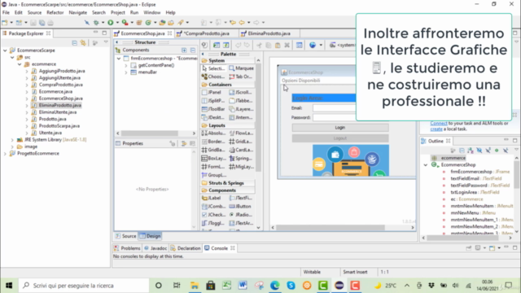Viewport: 521px width, 293px height.
Task: Select JTextArea component in palette
Action: click(x=241, y=223)
